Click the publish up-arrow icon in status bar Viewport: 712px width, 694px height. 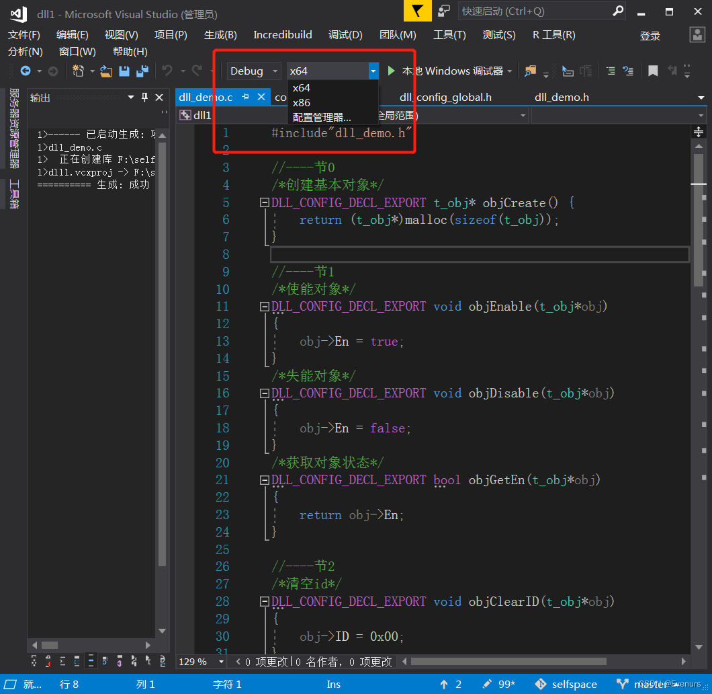tap(443, 684)
